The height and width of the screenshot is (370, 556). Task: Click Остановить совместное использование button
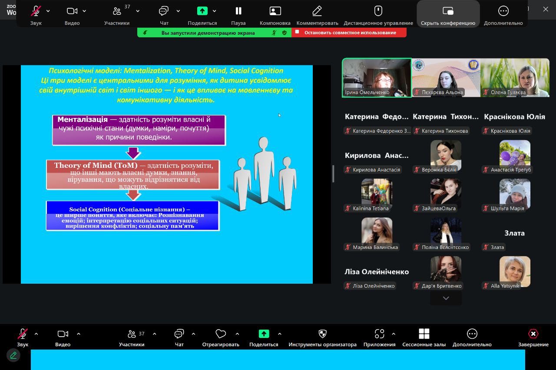pos(350,33)
